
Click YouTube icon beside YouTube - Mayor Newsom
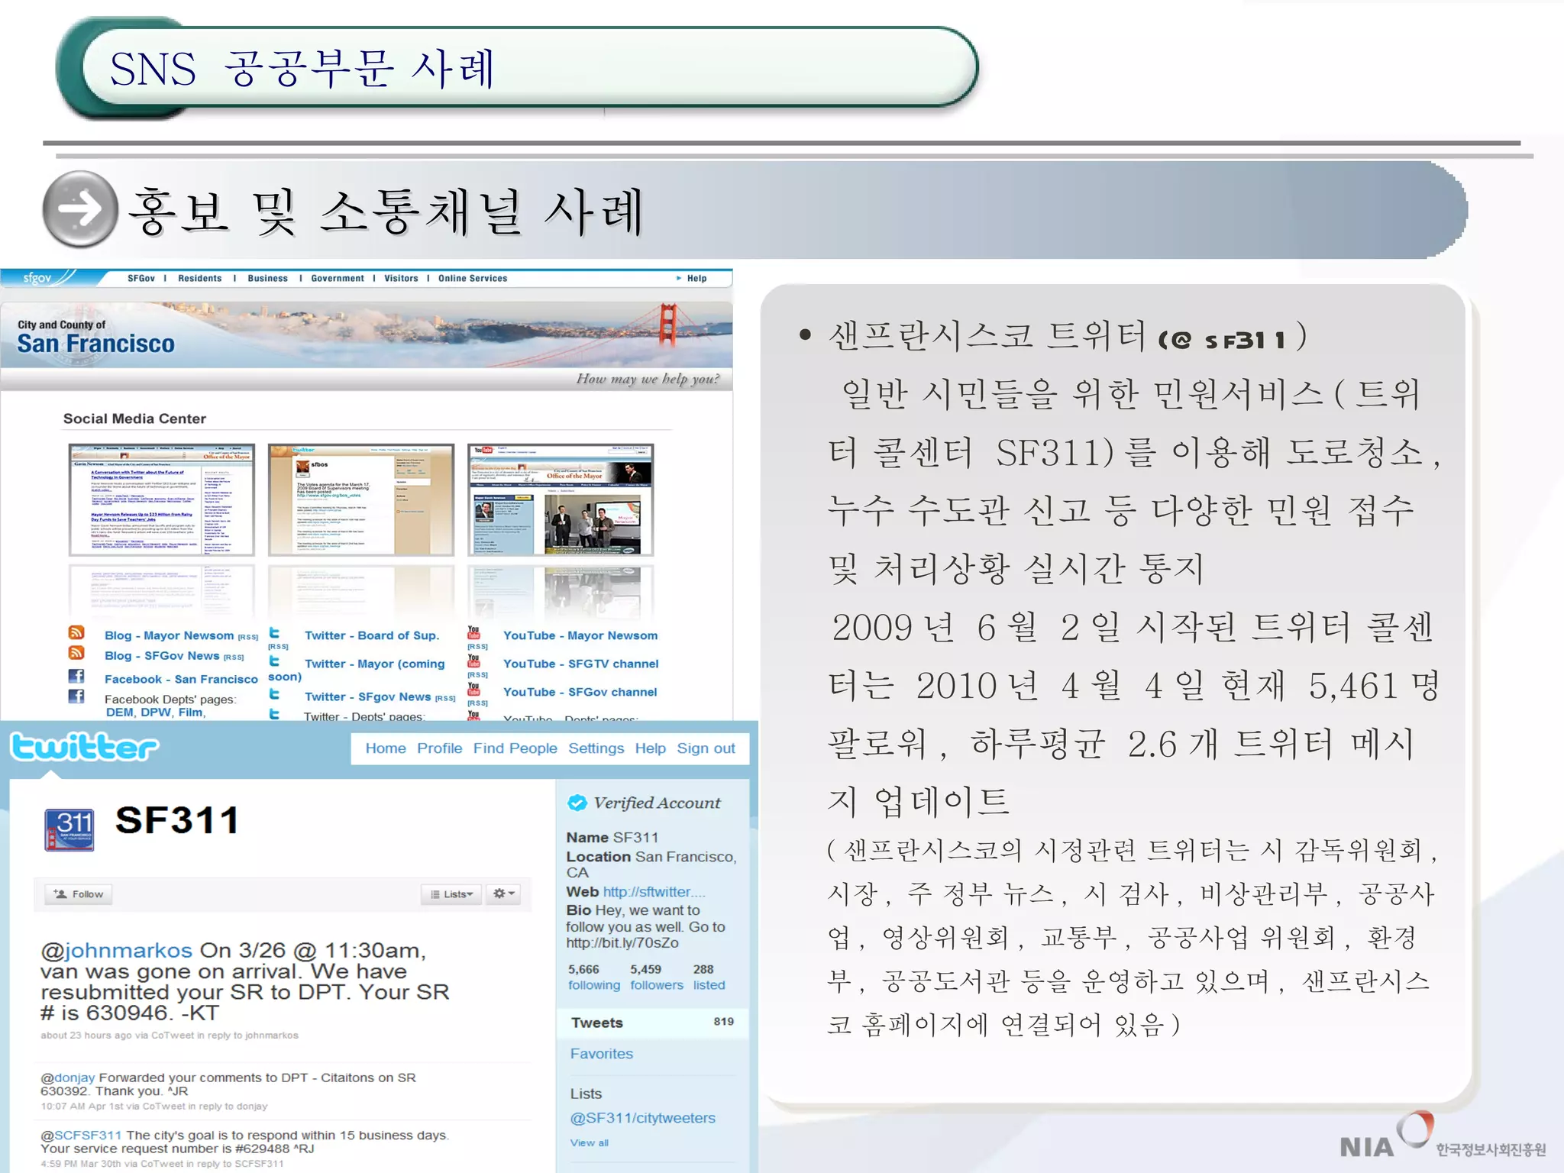point(473,632)
